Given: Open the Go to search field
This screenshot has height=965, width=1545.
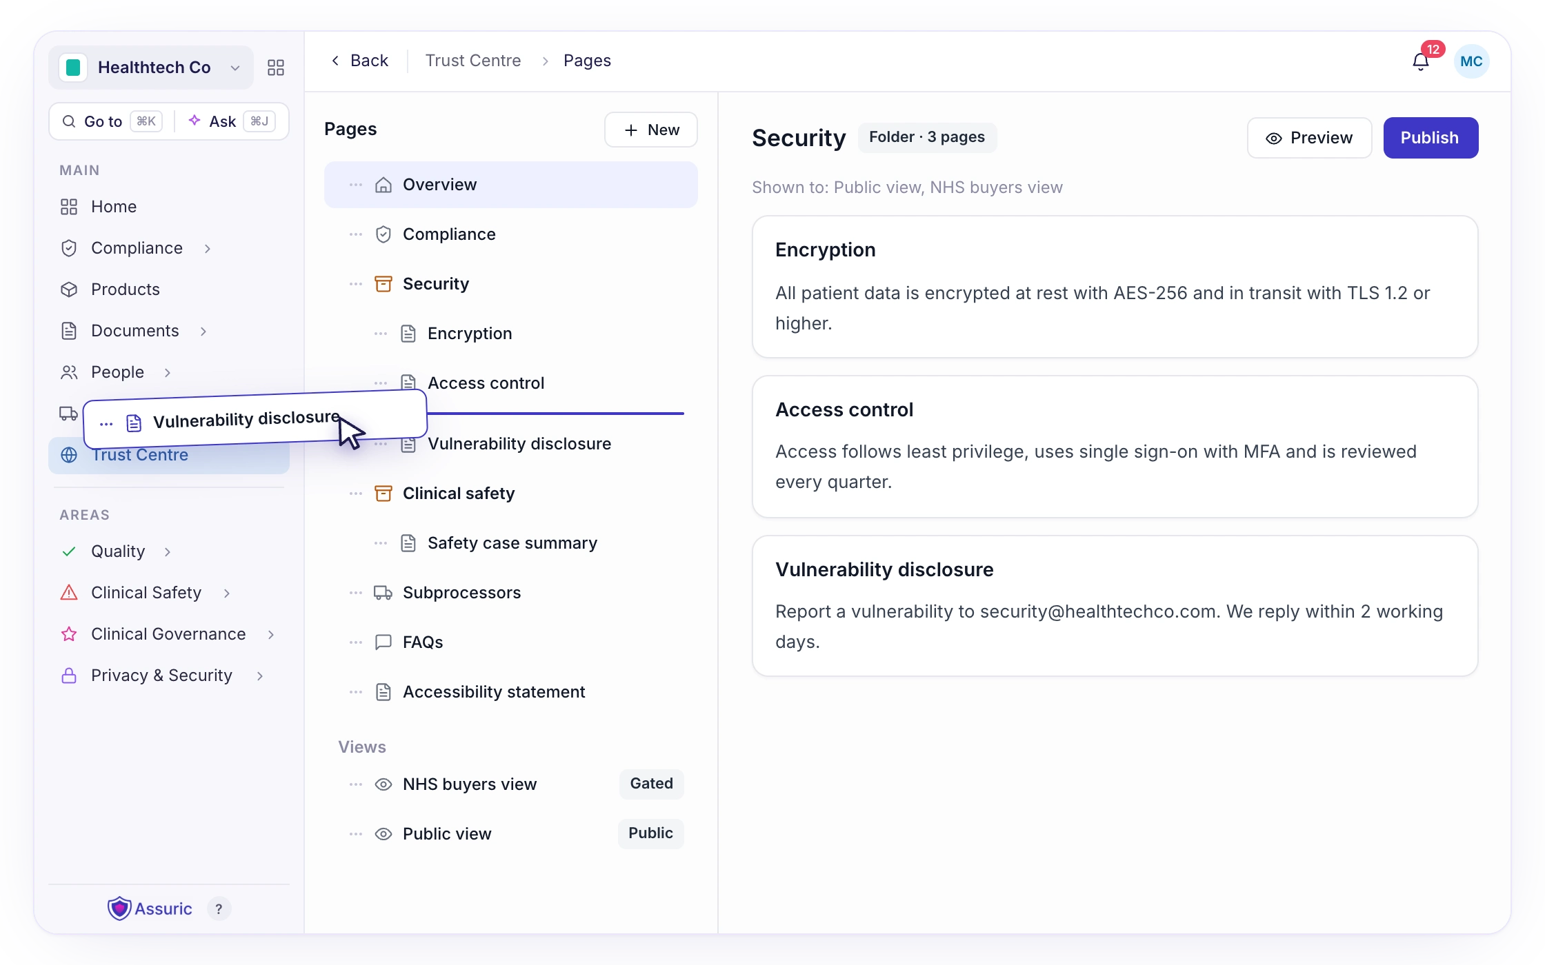Looking at the screenshot, I should point(112,121).
